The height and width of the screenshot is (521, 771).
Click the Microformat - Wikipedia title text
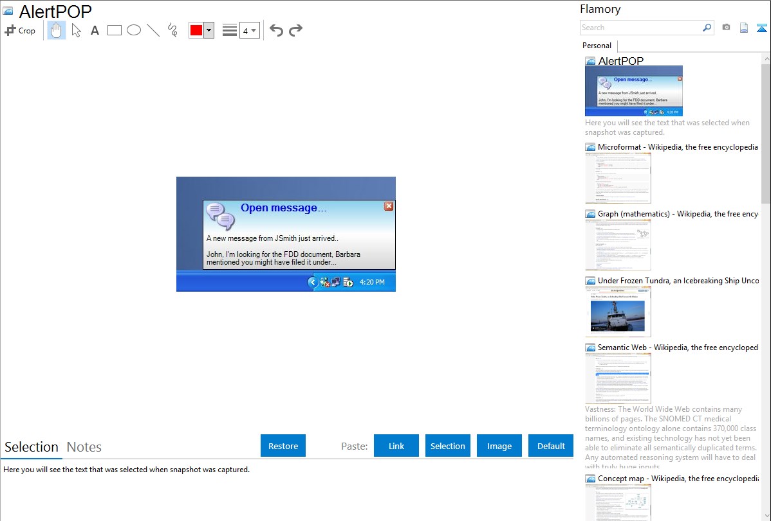(x=678, y=147)
